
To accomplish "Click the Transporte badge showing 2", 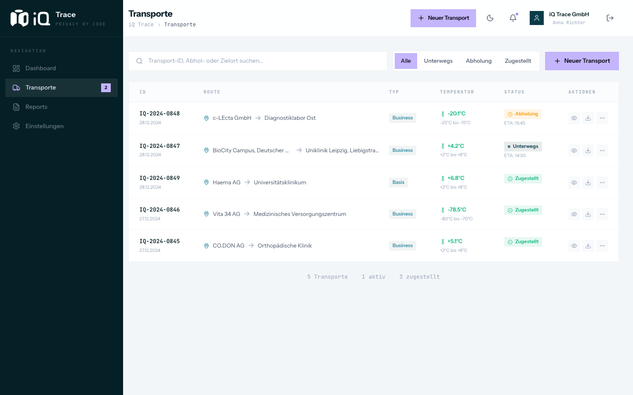I will [x=106, y=87].
